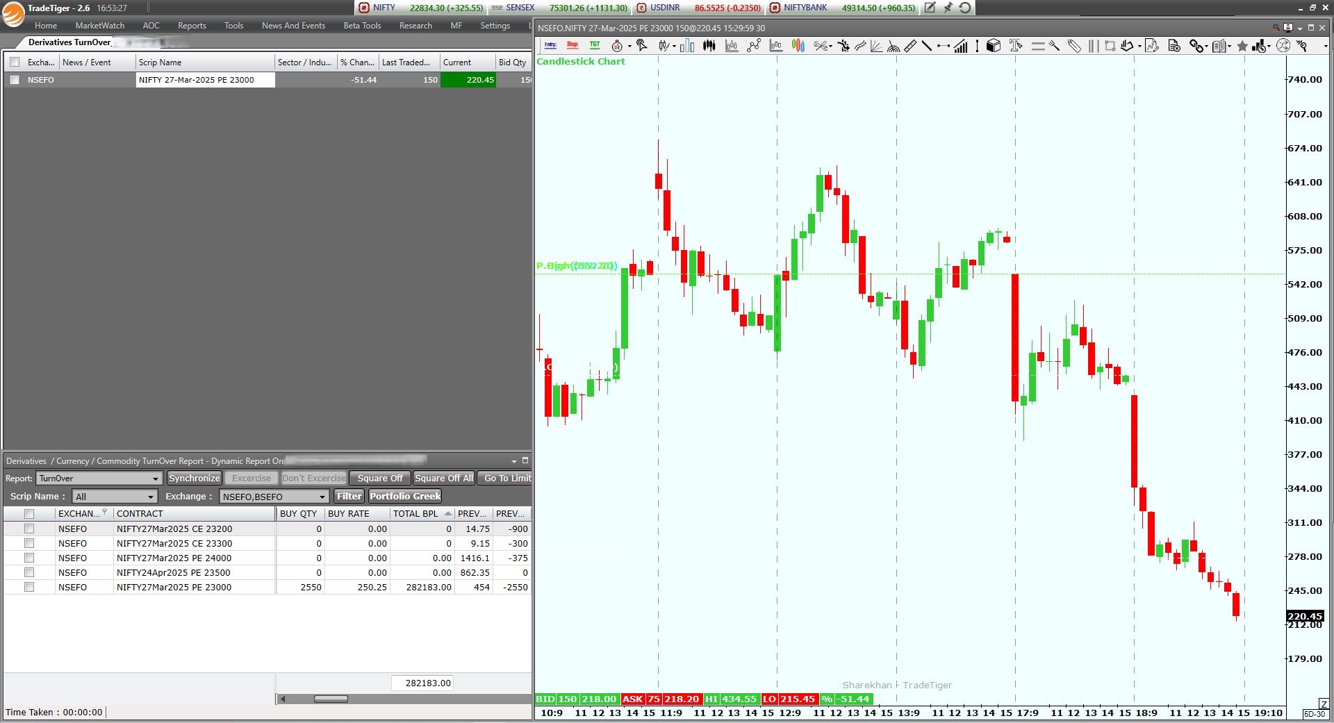Viewport: 1334px width, 723px height.
Task: Click the refresh icon in title bar
Action: (965, 8)
